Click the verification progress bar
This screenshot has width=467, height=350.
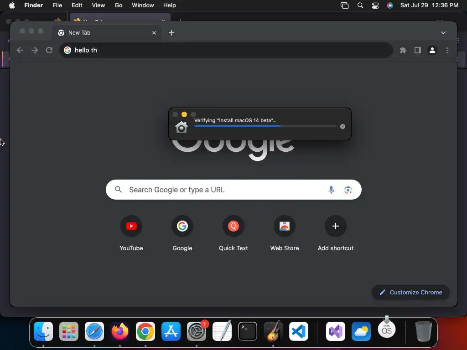(266, 126)
